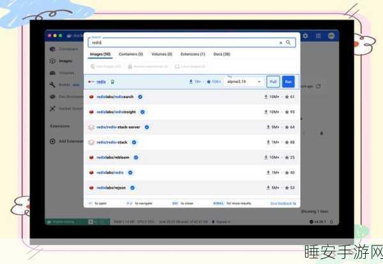Click verified badge next to redislabs/redis
383x264 pixels.
coord(130,173)
